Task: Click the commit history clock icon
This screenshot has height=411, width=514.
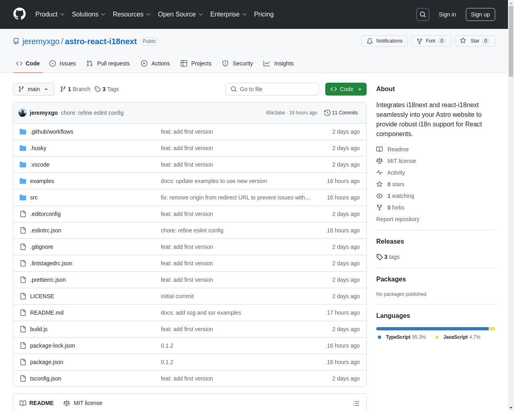Action: point(327,113)
